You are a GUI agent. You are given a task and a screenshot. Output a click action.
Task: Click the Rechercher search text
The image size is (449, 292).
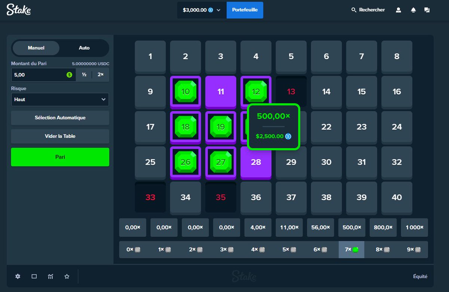[x=372, y=10]
